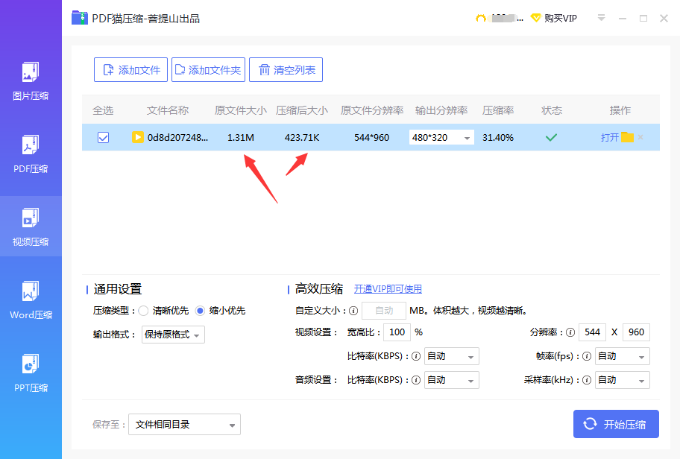Click the 压缩后大小 column header
Viewport: 680px width, 459px height.
302,110
